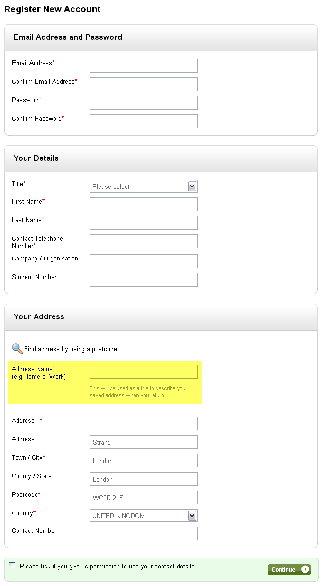The image size is (324, 586).
Task: Select the empty Address 1 field
Action: (x=144, y=423)
